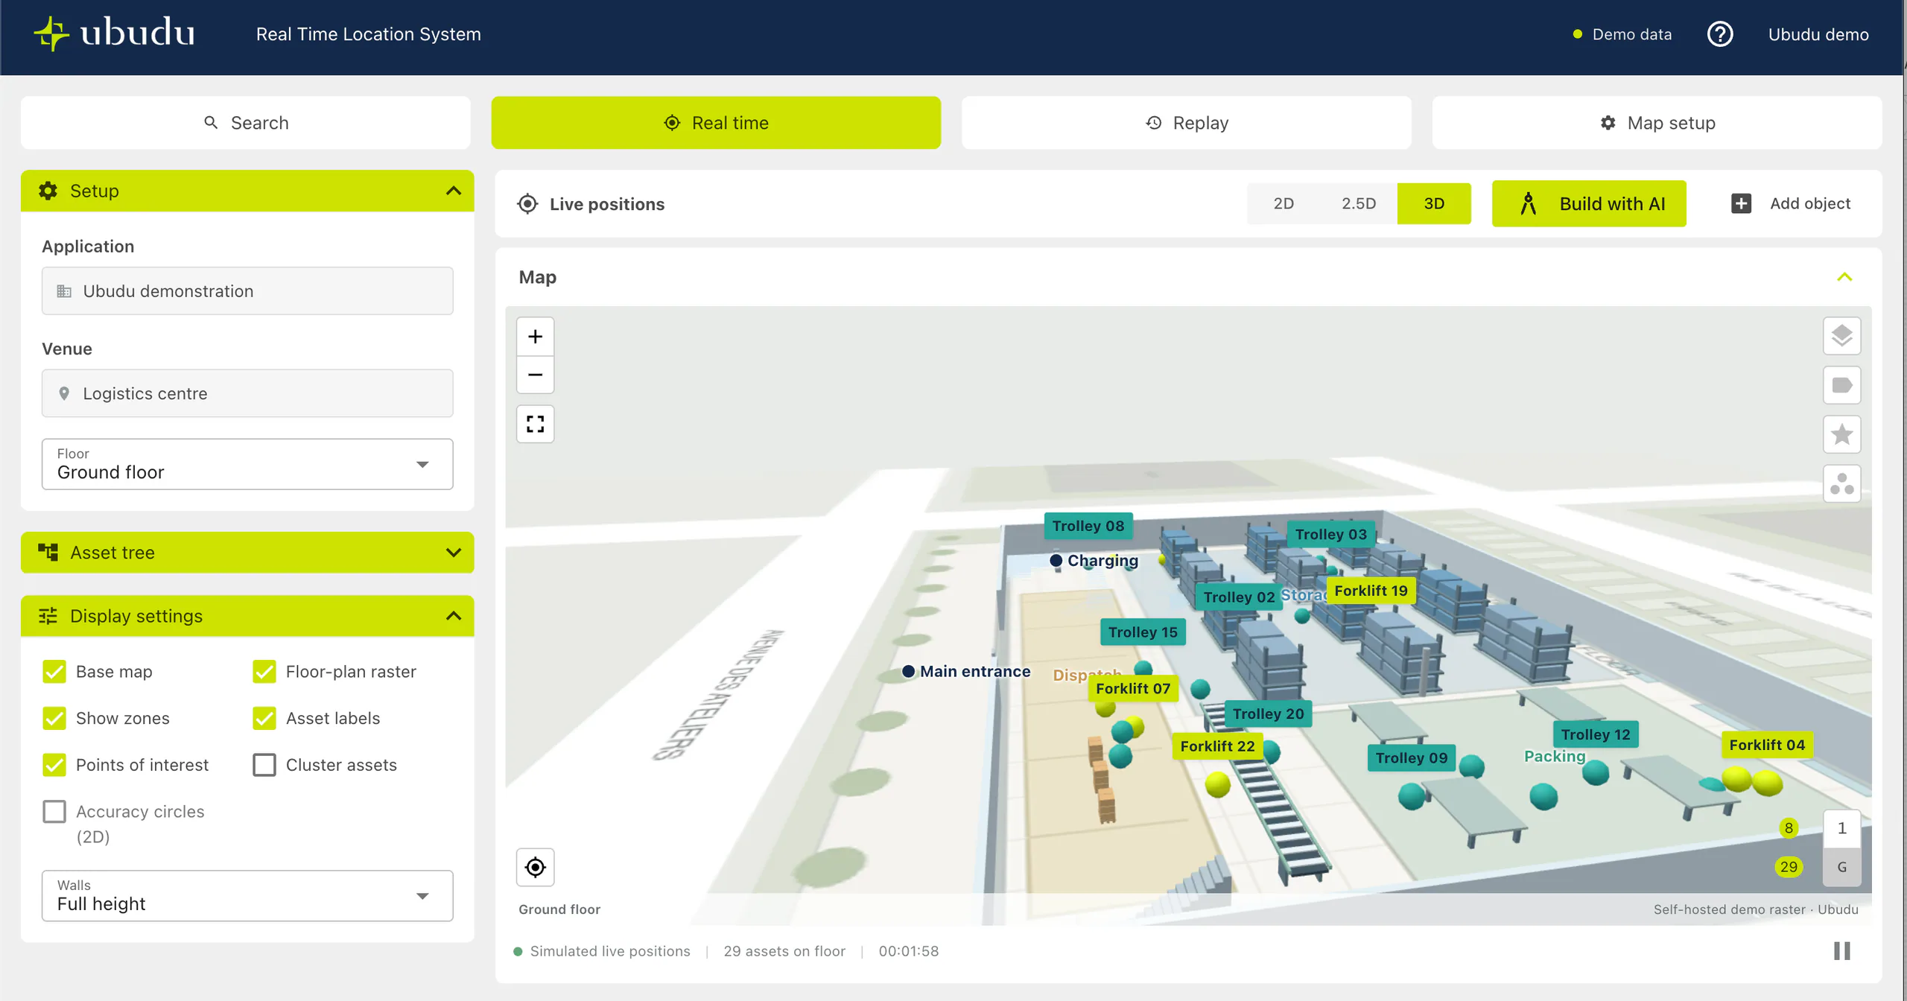This screenshot has width=1907, height=1001.
Task: Switch map view to 2D
Action: (1284, 203)
